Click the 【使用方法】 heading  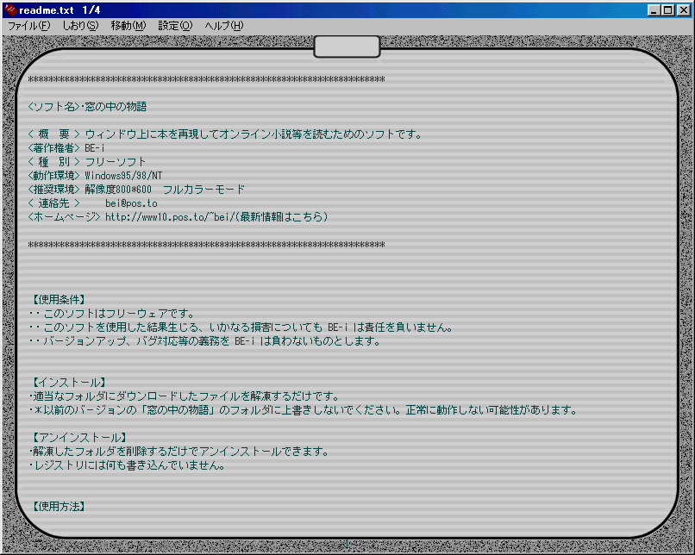point(59,506)
